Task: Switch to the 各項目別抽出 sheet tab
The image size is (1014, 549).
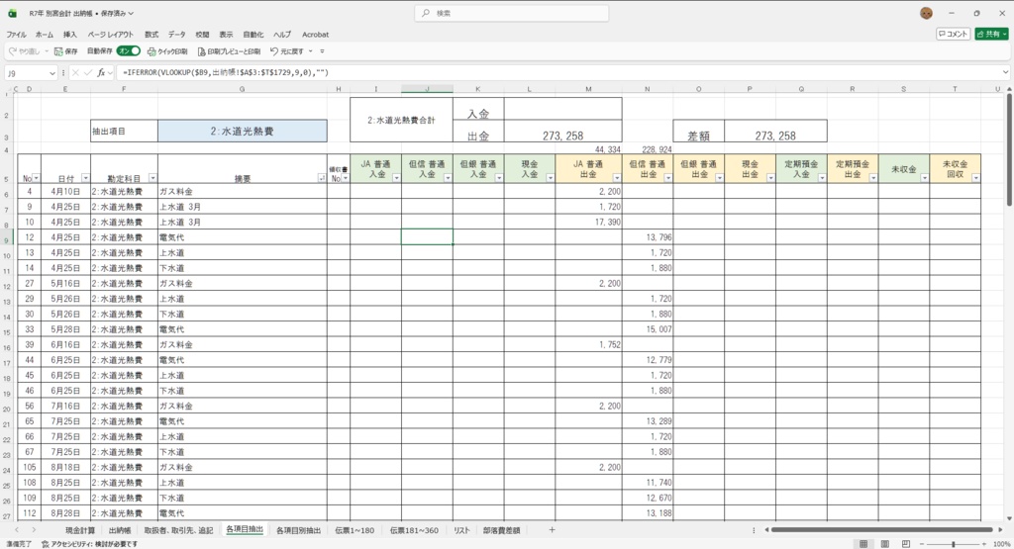Action: point(298,530)
